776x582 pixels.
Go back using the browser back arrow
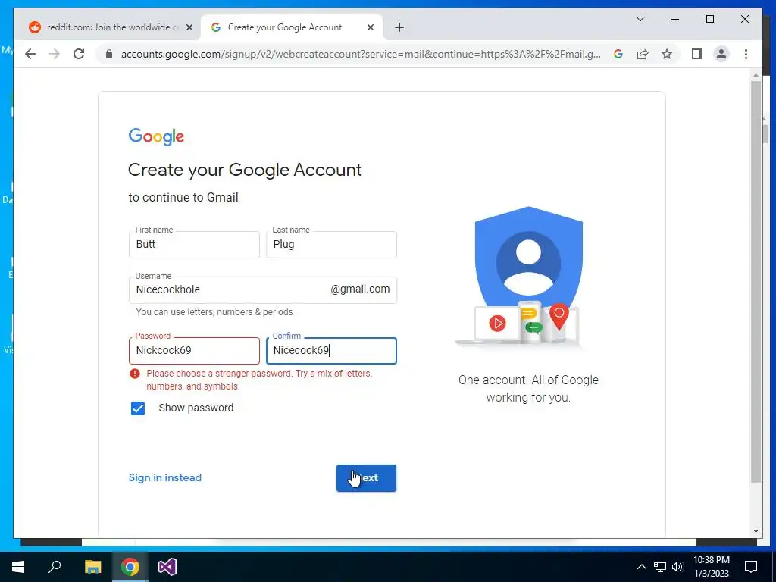(x=30, y=54)
